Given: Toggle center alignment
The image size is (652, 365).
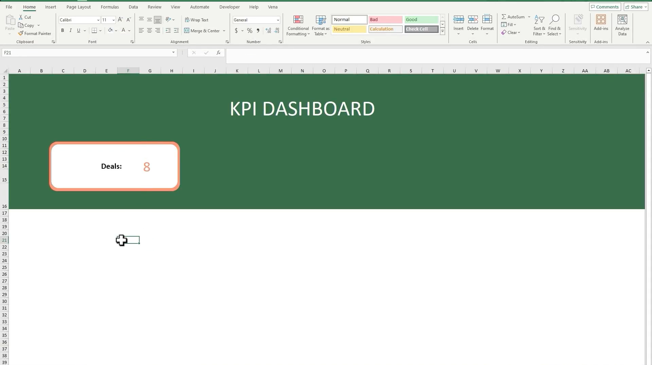Looking at the screenshot, I should click(149, 31).
